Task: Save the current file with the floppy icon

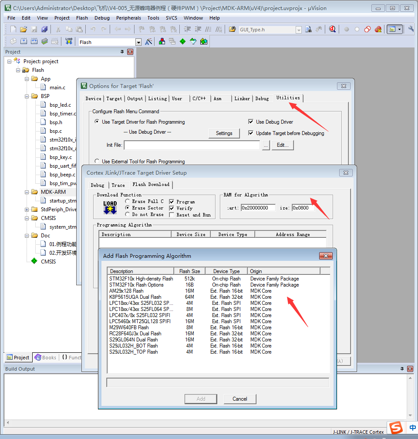Action: point(34,29)
